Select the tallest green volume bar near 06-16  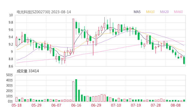pyautogui.click(x=76, y=90)
